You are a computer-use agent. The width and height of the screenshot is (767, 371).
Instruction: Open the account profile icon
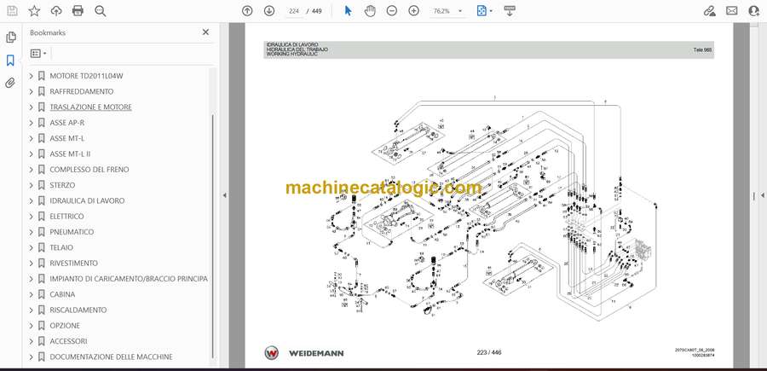(x=754, y=11)
